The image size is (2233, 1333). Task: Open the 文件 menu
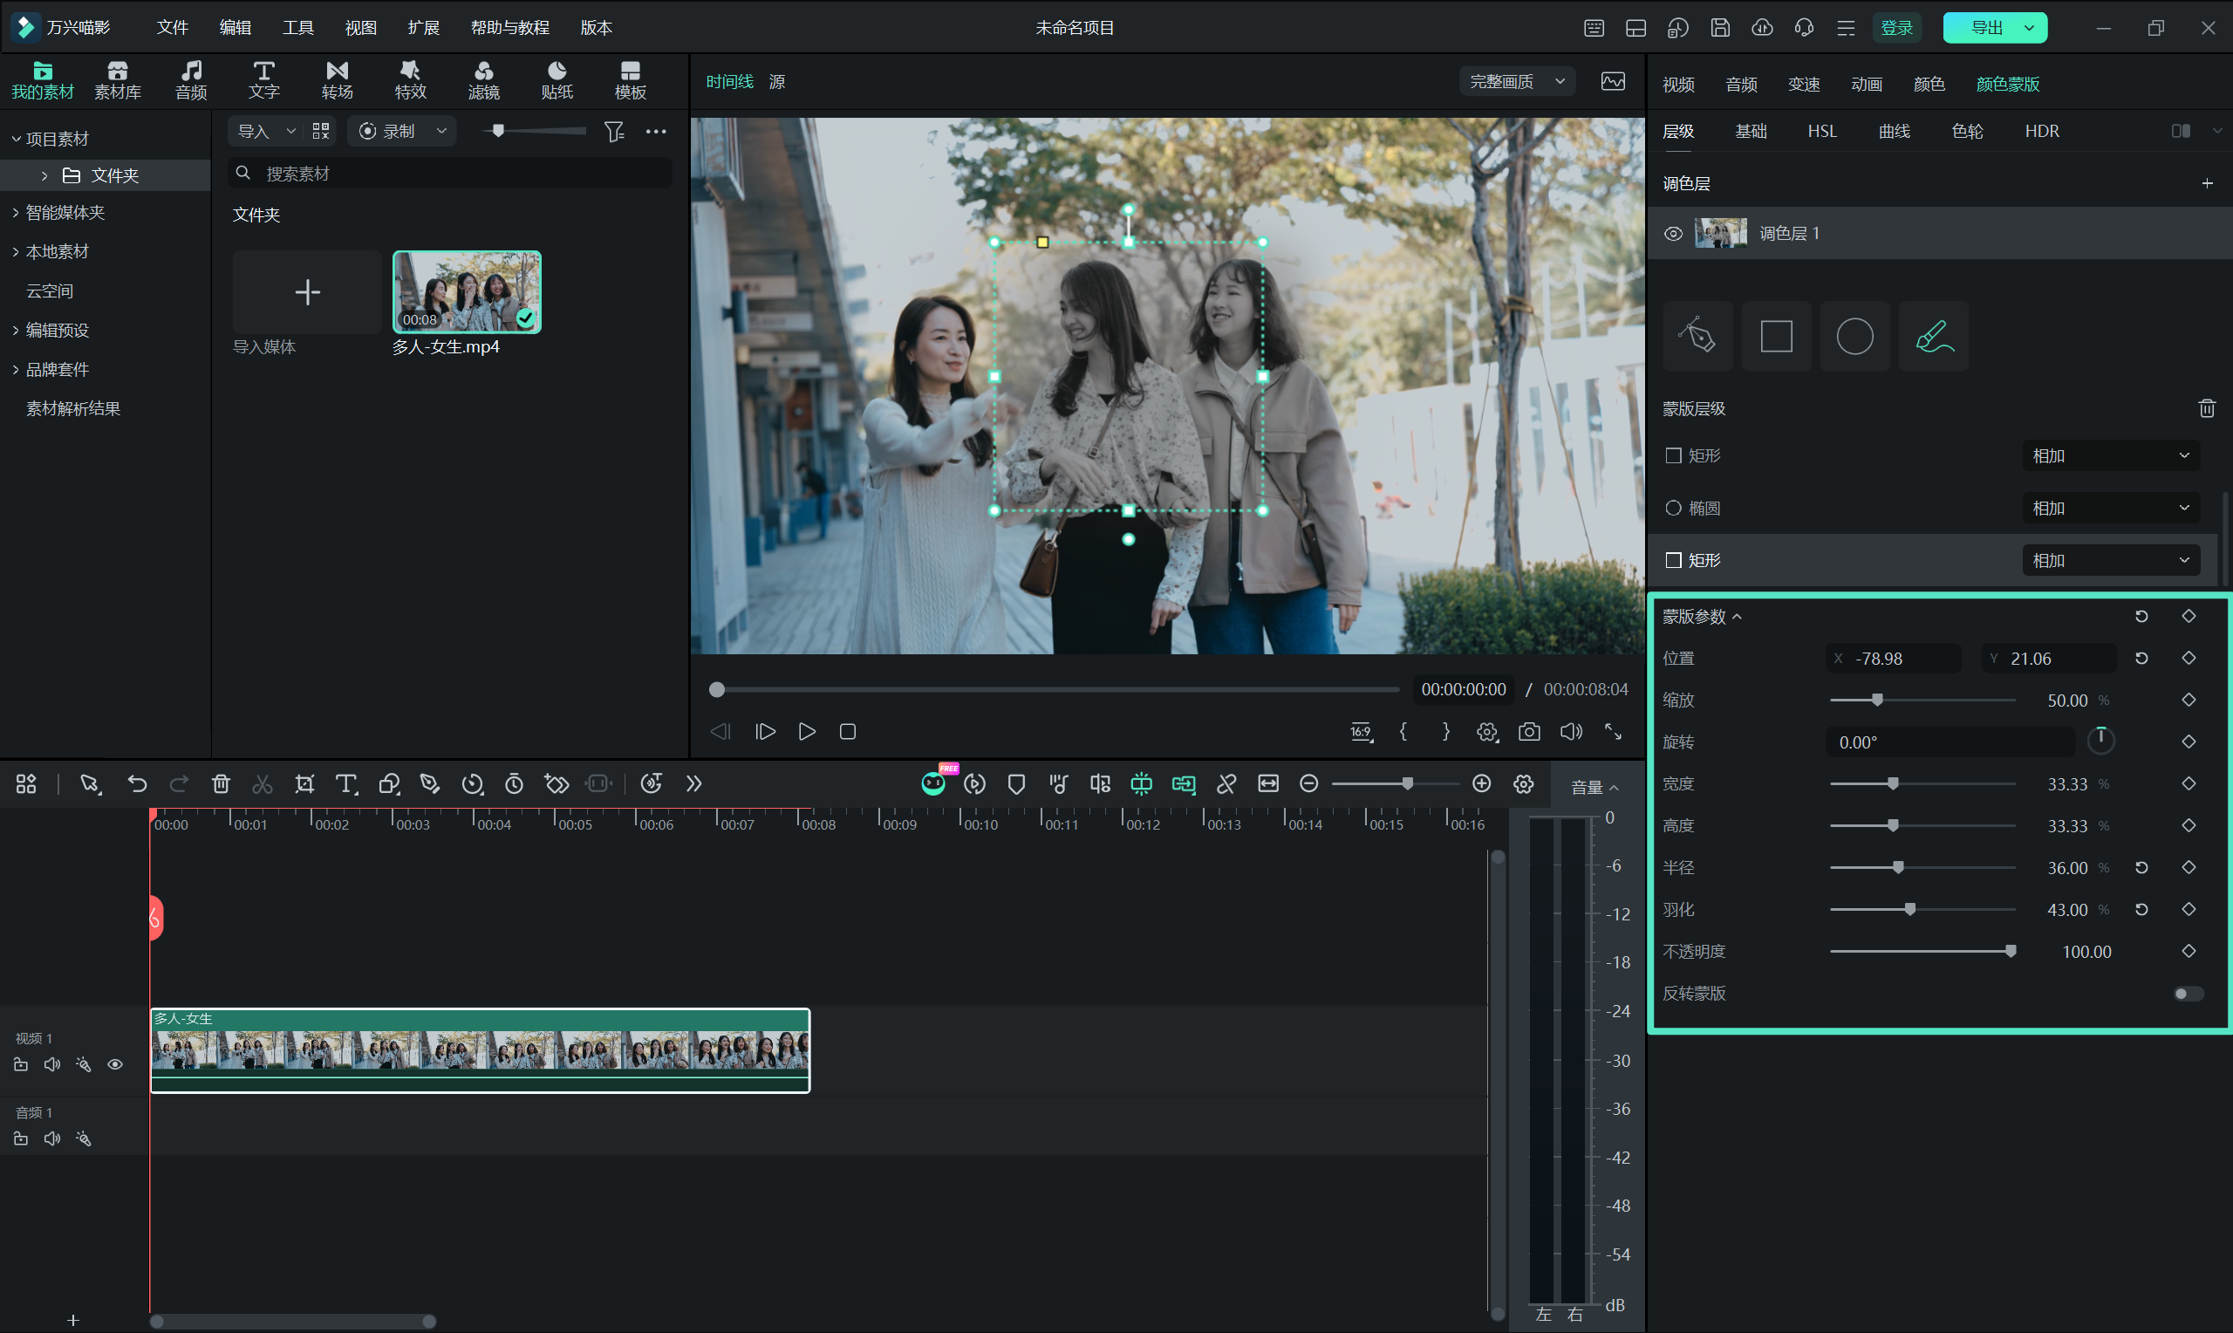173,28
